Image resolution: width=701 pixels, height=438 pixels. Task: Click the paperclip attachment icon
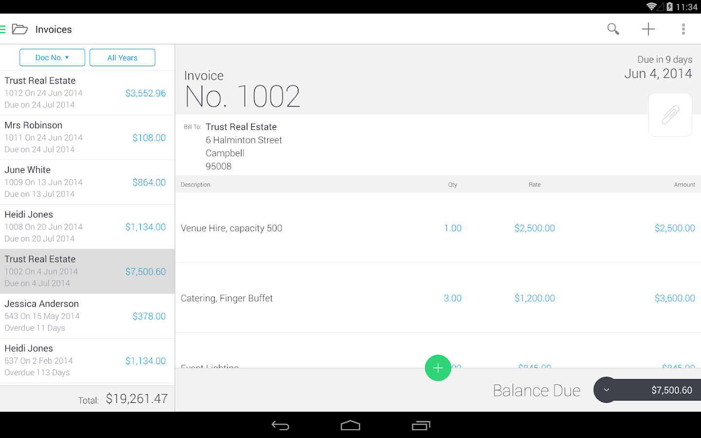click(670, 115)
